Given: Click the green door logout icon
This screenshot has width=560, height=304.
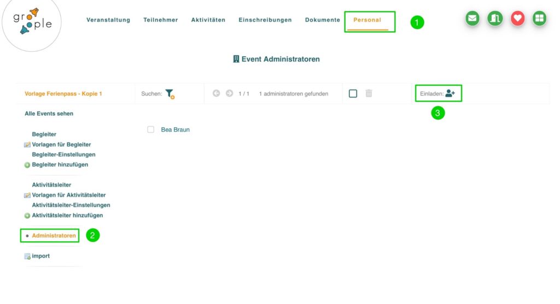Looking at the screenshot, I should pyautogui.click(x=495, y=19).
